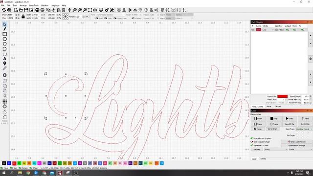This screenshot has height=176, width=313.
Task: Open the Preview monitor icon
Action: point(101,10)
